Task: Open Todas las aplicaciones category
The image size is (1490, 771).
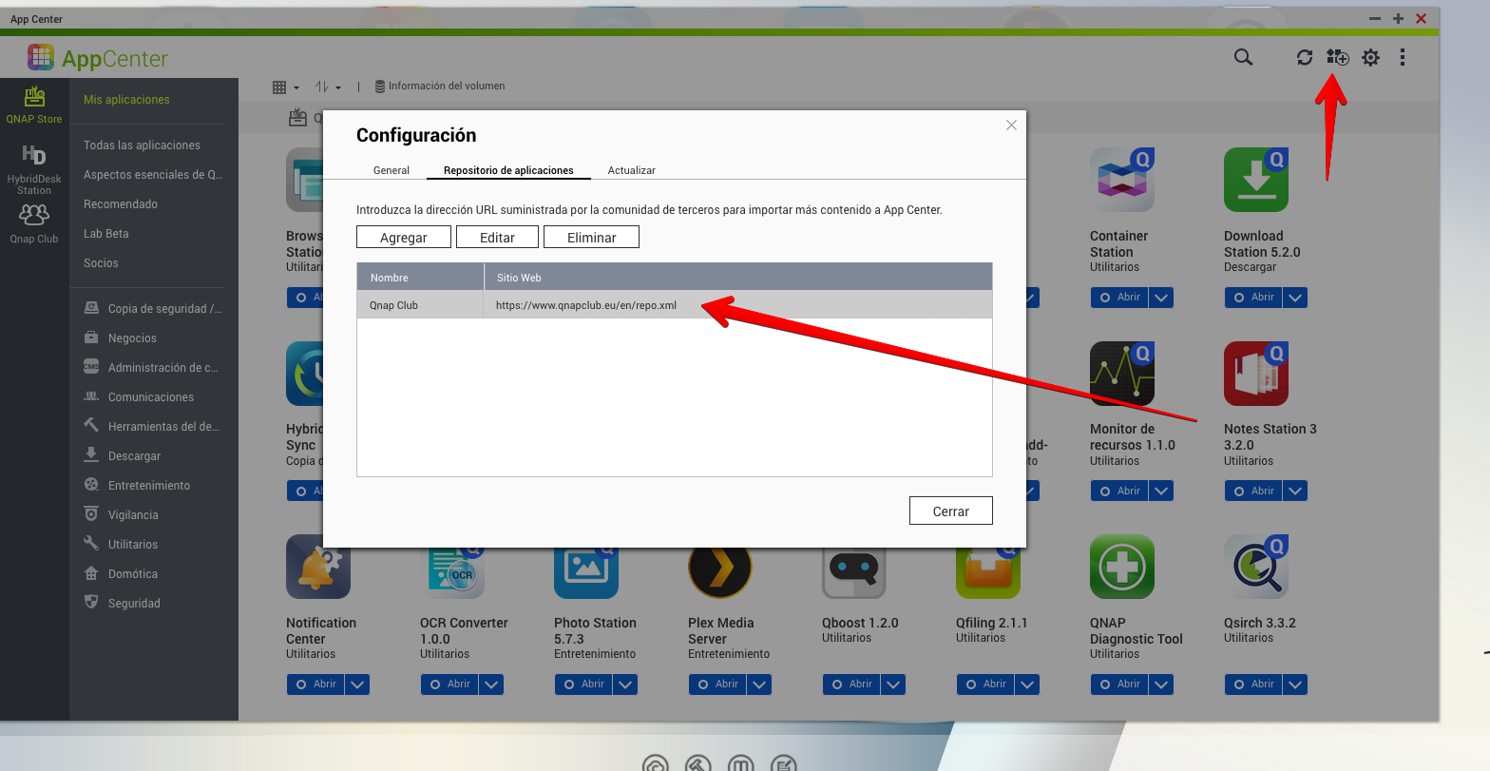Action: click(x=142, y=145)
